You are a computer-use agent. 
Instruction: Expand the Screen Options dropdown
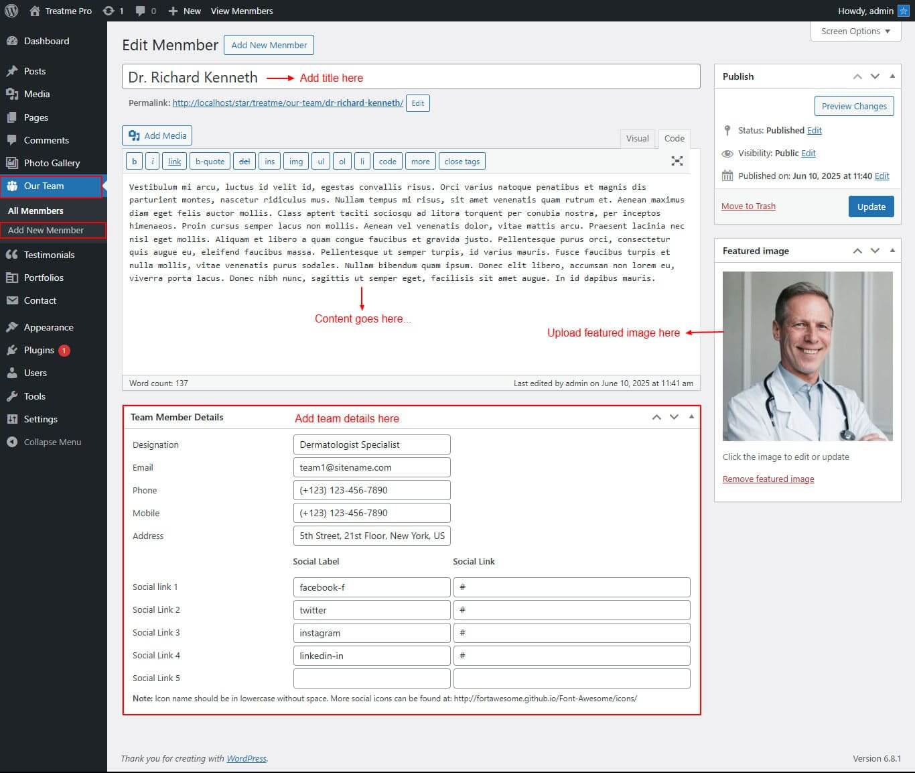[x=855, y=32]
